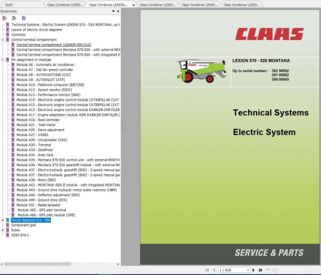Collapse the Bookmarks panel with the left arrow
Image resolution: width=321 pixels, height=275 pixels.
coord(118,11)
